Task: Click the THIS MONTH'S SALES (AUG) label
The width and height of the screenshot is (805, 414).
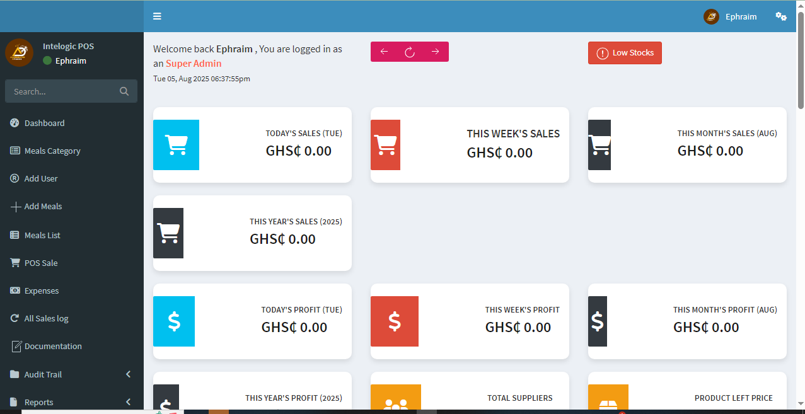Action: [x=727, y=134]
